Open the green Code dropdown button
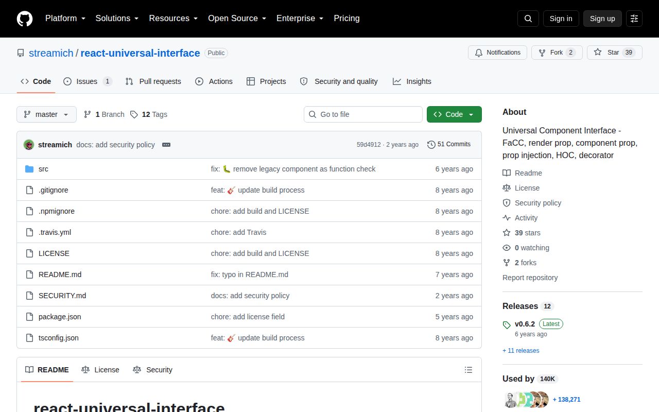This screenshot has height=412, width=659. (x=454, y=114)
